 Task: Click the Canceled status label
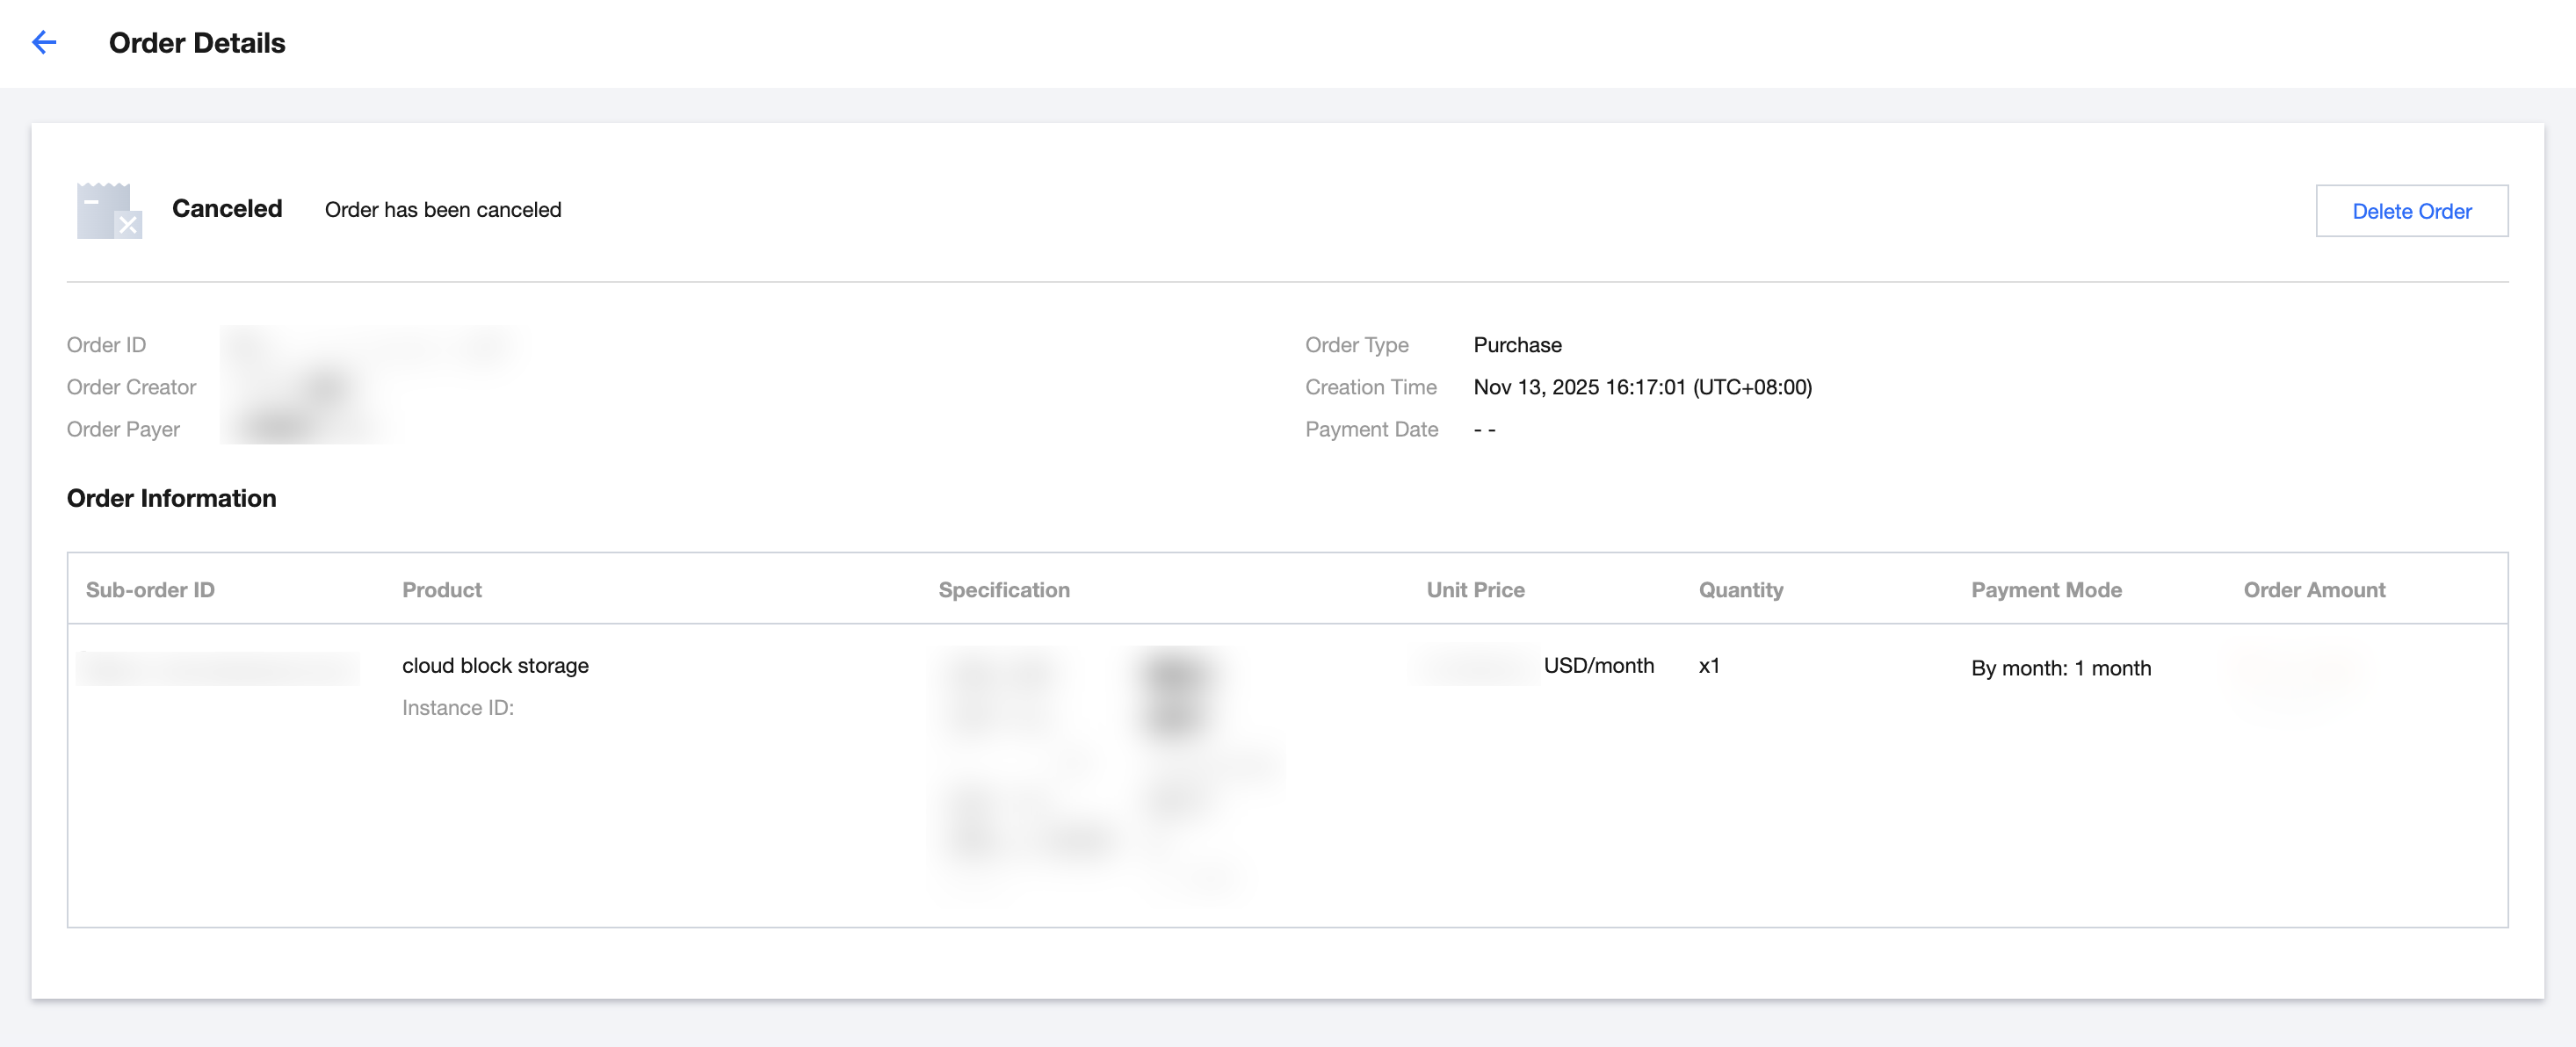tap(227, 209)
